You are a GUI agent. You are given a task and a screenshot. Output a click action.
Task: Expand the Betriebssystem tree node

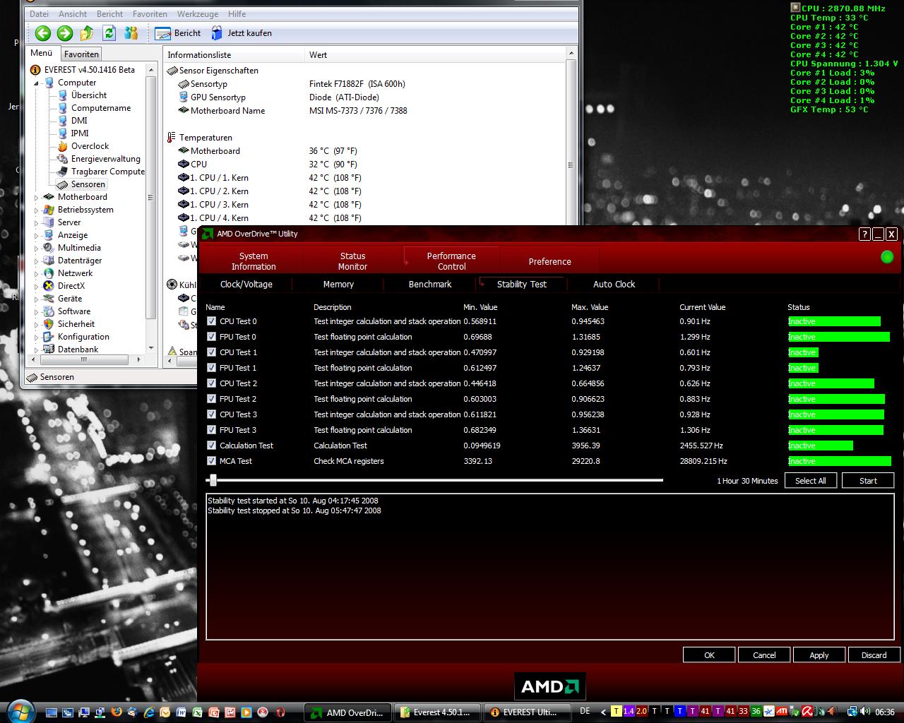(x=37, y=210)
